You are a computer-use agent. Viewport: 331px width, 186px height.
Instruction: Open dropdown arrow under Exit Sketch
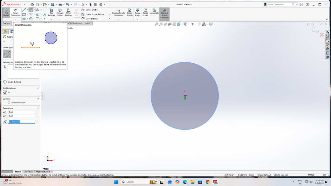[x=6, y=19]
